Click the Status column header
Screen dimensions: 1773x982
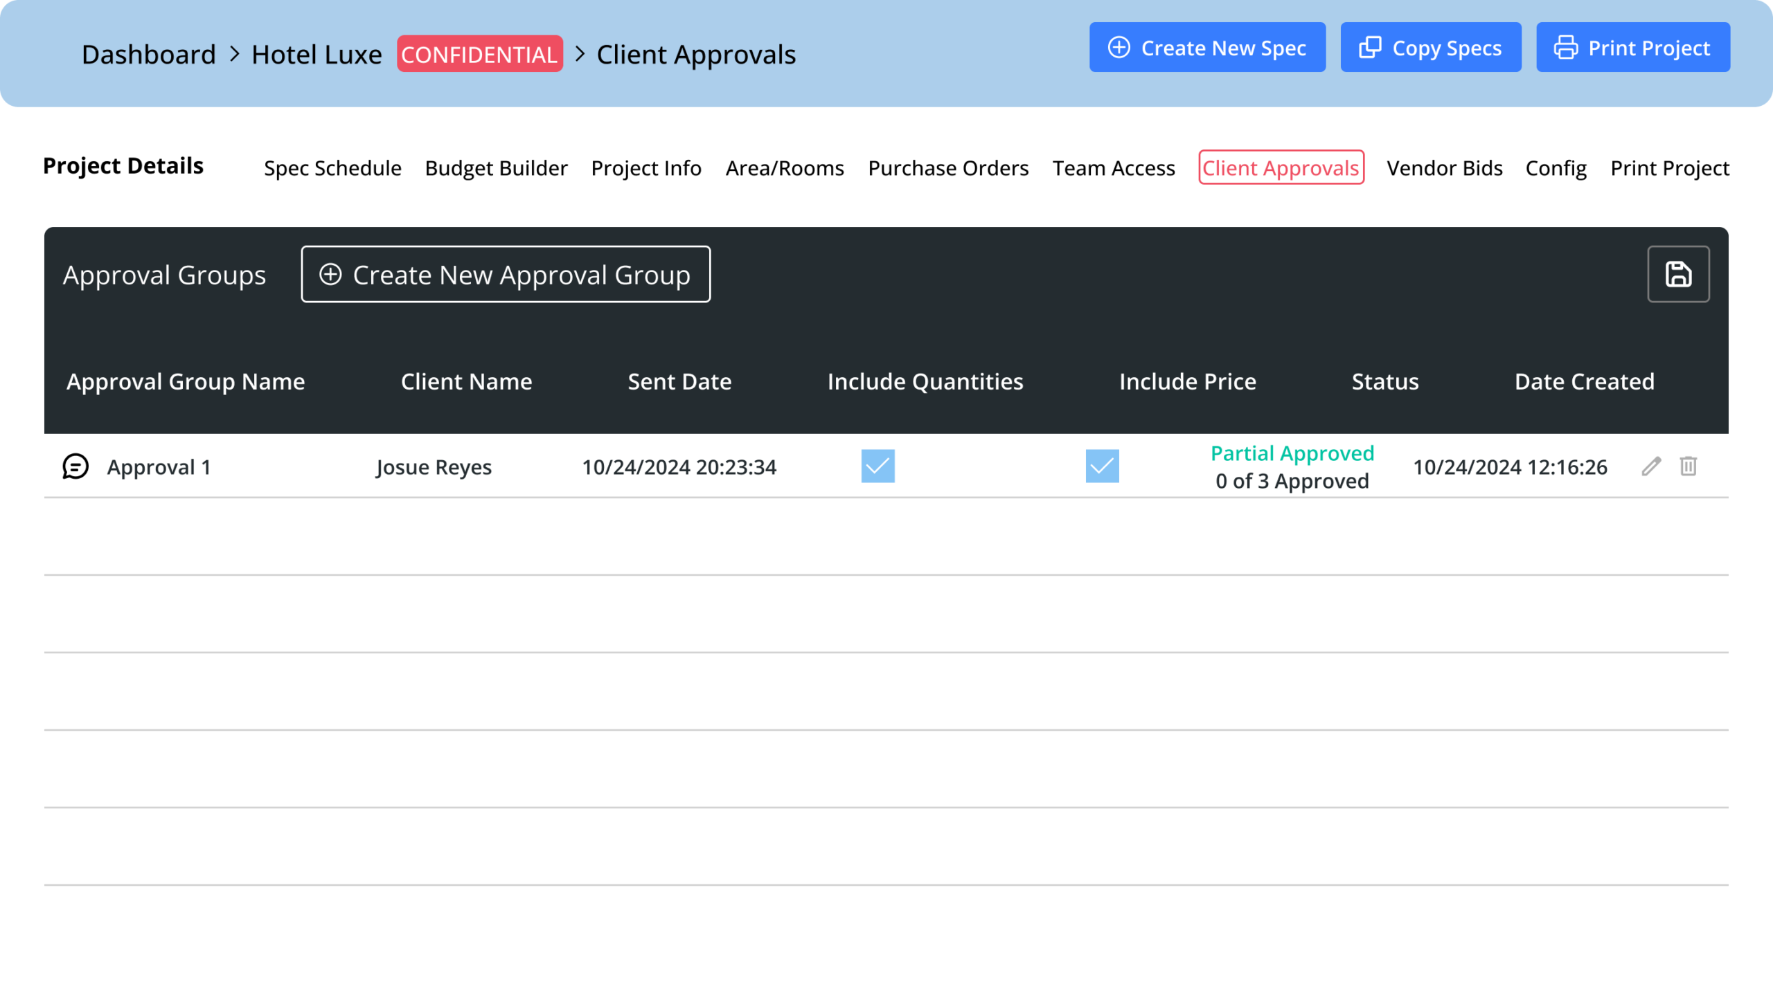tap(1385, 382)
